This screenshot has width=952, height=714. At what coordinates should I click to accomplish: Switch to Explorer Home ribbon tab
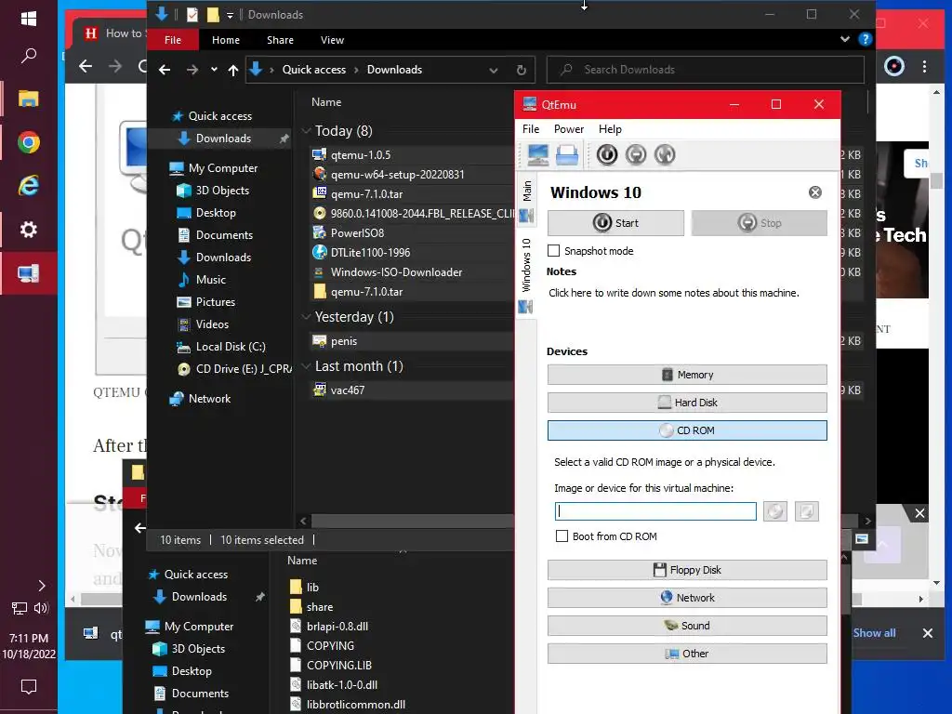coord(226,40)
